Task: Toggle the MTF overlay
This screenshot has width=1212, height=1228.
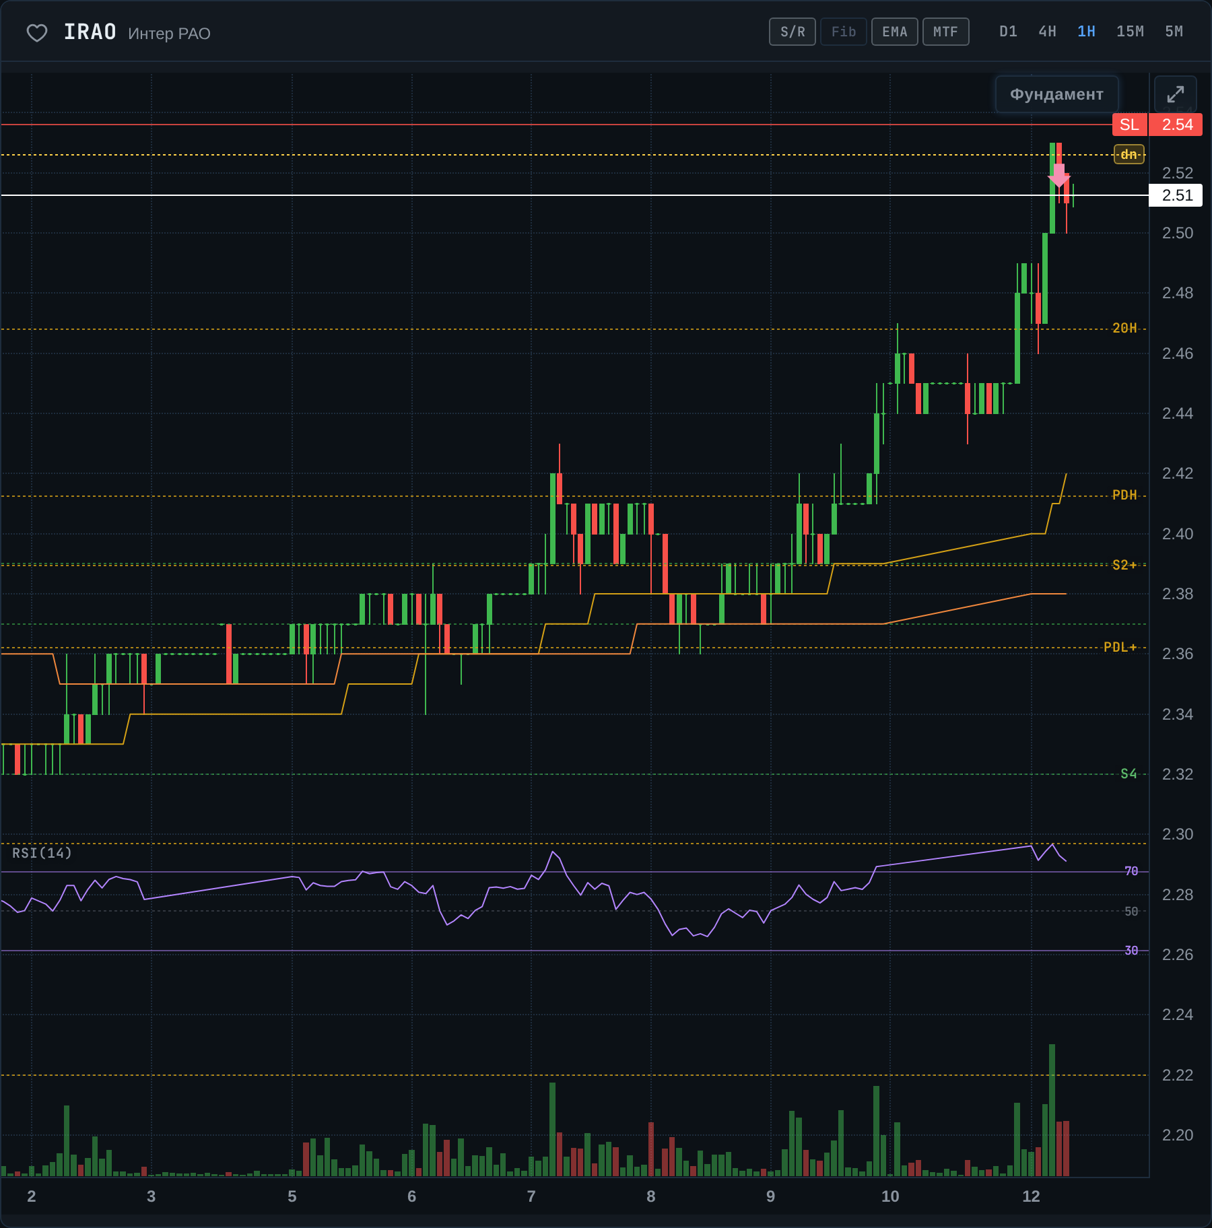Action: click(x=946, y=32)
